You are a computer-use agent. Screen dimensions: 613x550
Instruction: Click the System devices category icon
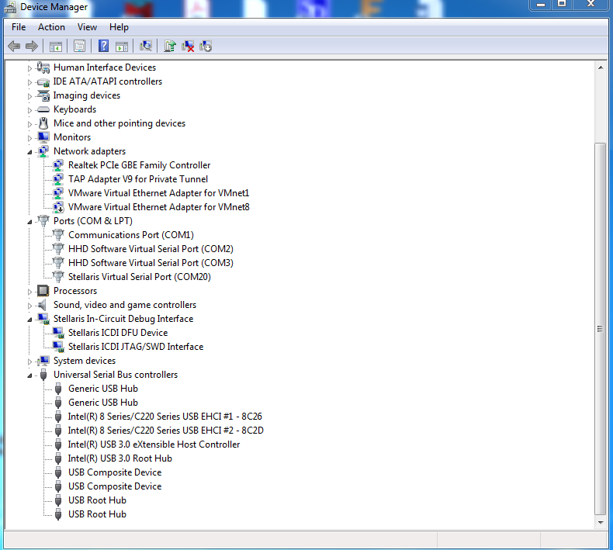(43, 361)
